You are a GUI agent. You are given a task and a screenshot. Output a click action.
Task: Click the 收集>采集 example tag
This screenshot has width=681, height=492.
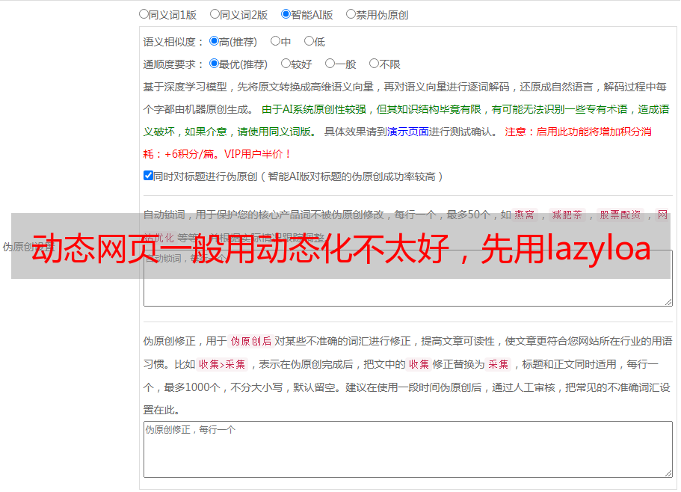pyautogui.click(x=222, y=364)
